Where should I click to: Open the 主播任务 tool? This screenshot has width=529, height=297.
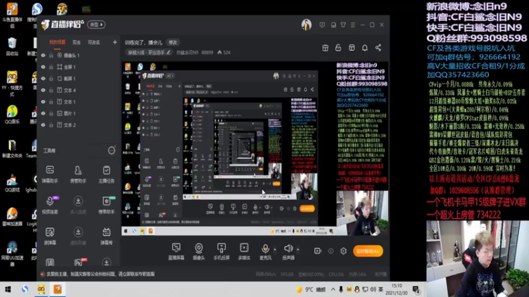pos(106,174)
